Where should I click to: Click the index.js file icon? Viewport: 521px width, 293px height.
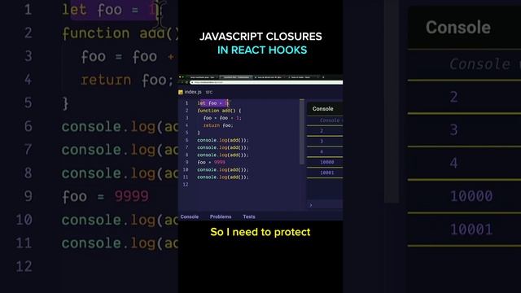click(x=181, y=92)
